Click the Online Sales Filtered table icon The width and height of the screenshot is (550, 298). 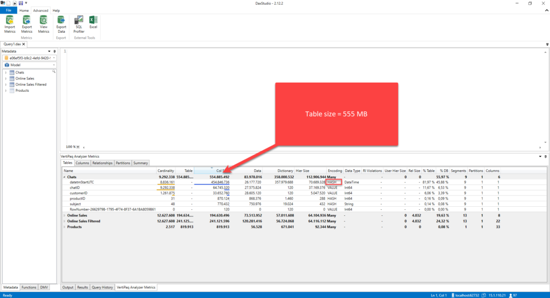pyautogui.click(x=12, y=84)
